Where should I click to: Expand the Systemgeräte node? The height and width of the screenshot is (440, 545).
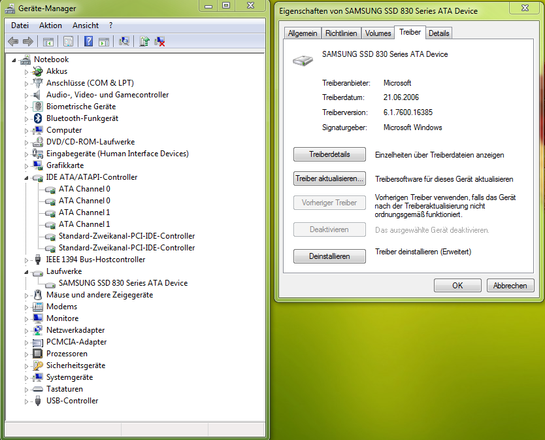26,378
